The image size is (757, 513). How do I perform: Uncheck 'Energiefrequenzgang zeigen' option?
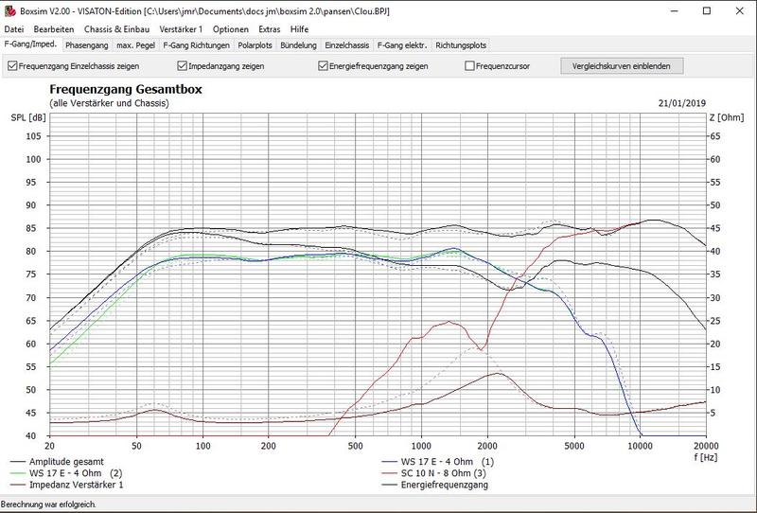tap(324, 66)
